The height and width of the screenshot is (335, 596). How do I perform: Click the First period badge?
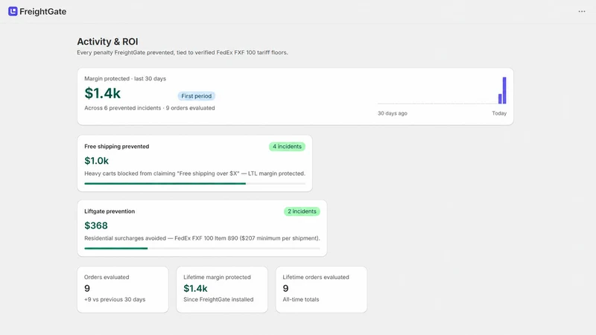tap(196, 96)
